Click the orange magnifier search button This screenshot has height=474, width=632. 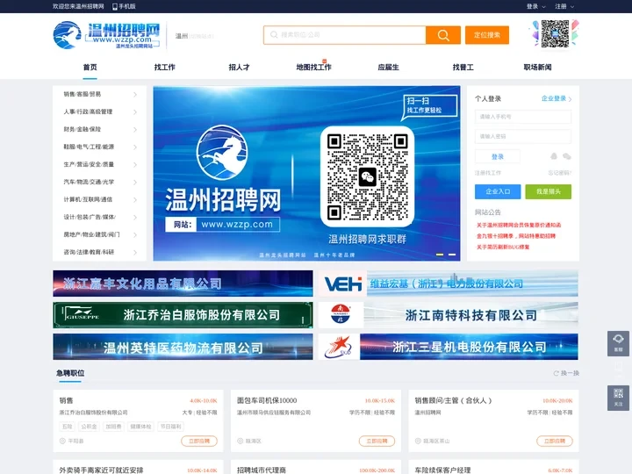443,35
